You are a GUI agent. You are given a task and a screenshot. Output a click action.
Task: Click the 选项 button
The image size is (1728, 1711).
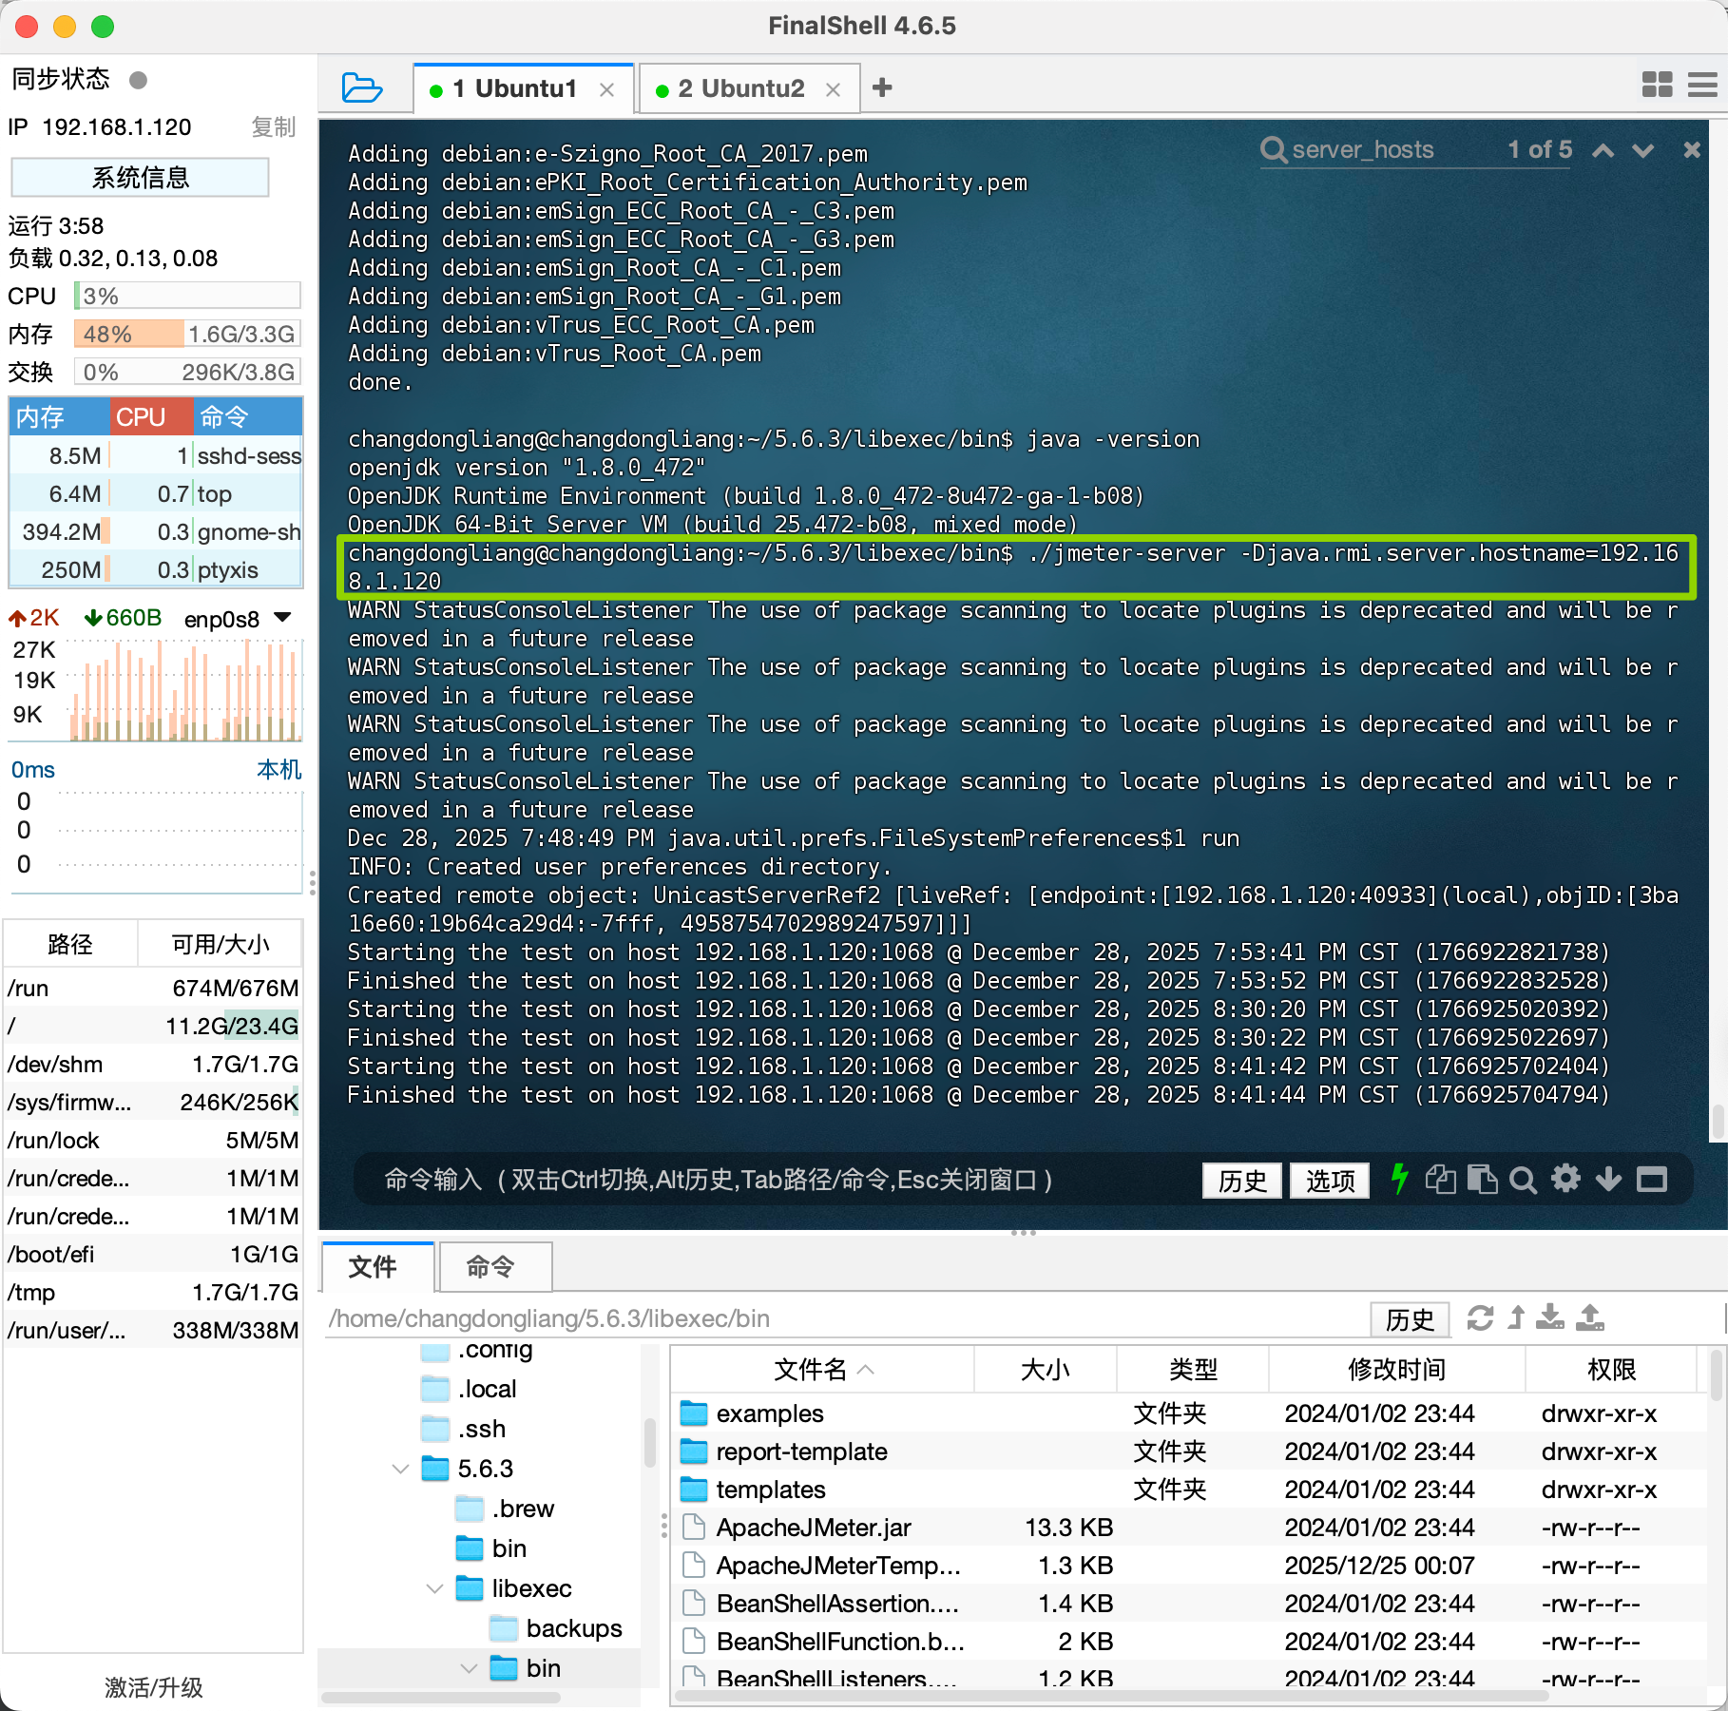[1330, 1180]
